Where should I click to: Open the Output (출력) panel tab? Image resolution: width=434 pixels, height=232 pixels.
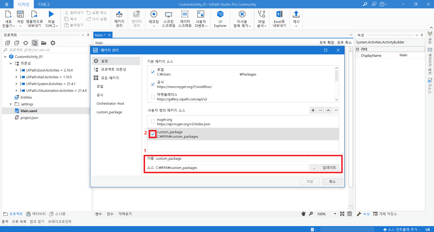point(5,222)
